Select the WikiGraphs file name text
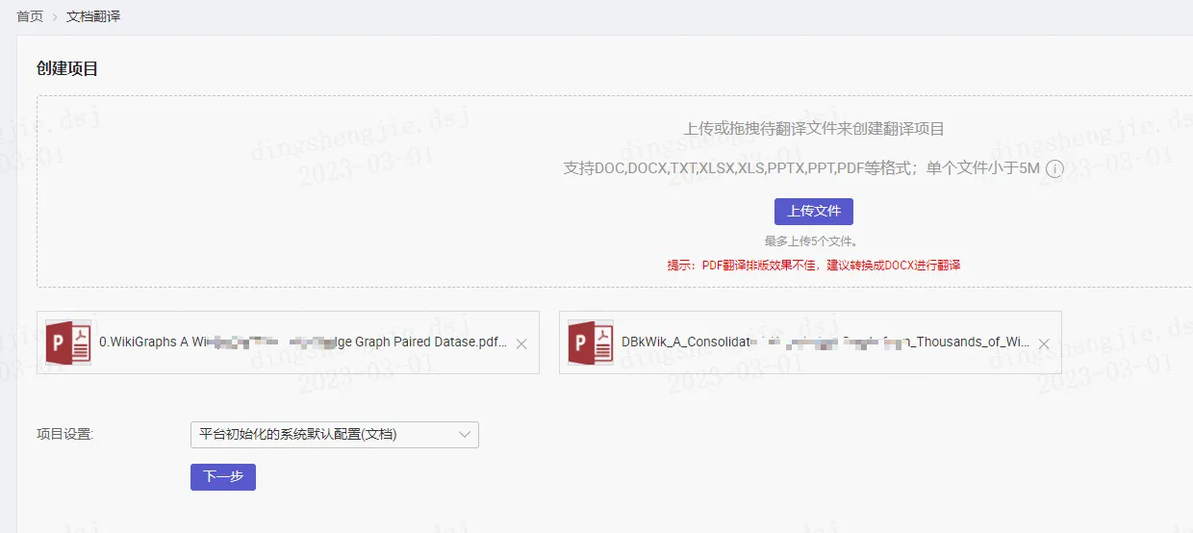 pyautogui.click(x=303, y=342)
